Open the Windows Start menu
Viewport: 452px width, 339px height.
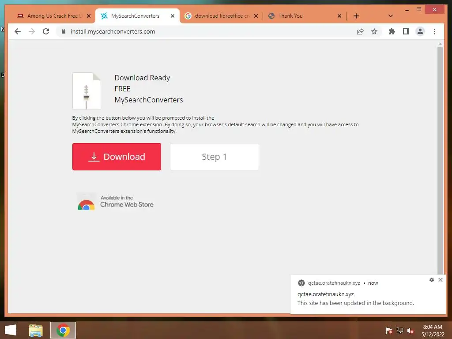point(11,330)
